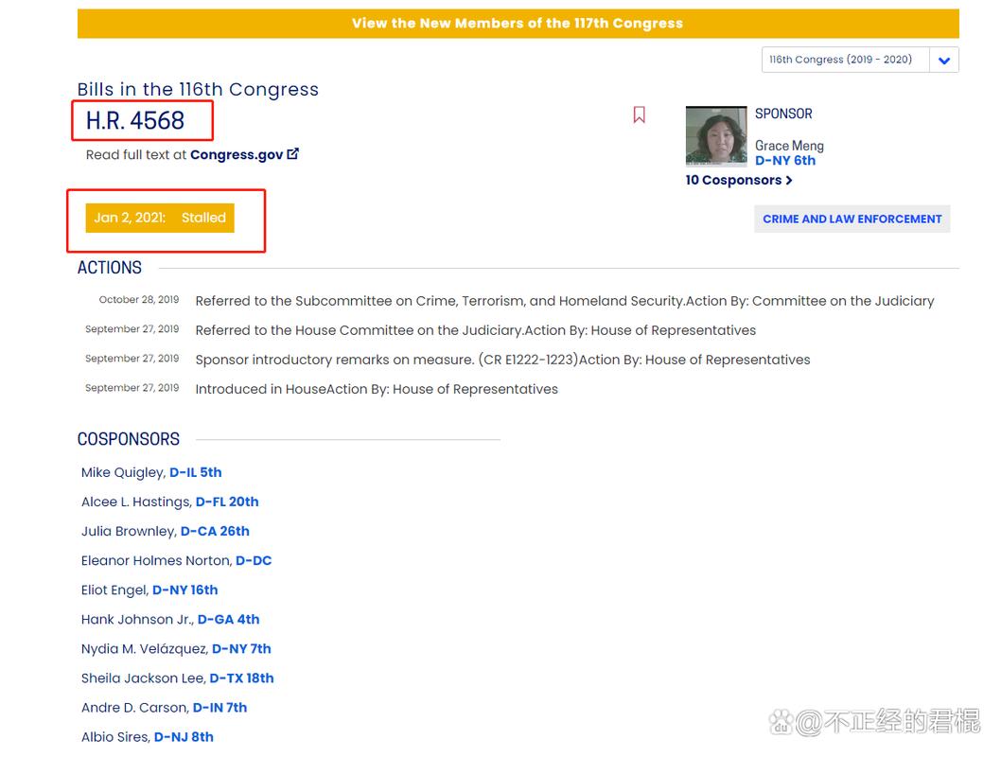Open Congress.gov full text link
The width and height of the screenshot is (1001, 757).
(x=237, y=154)
